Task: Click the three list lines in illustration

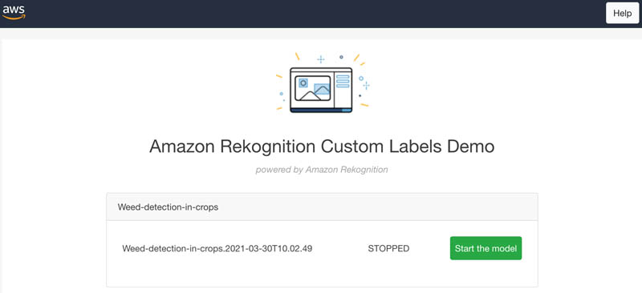Action: click(x=343, y=81)
